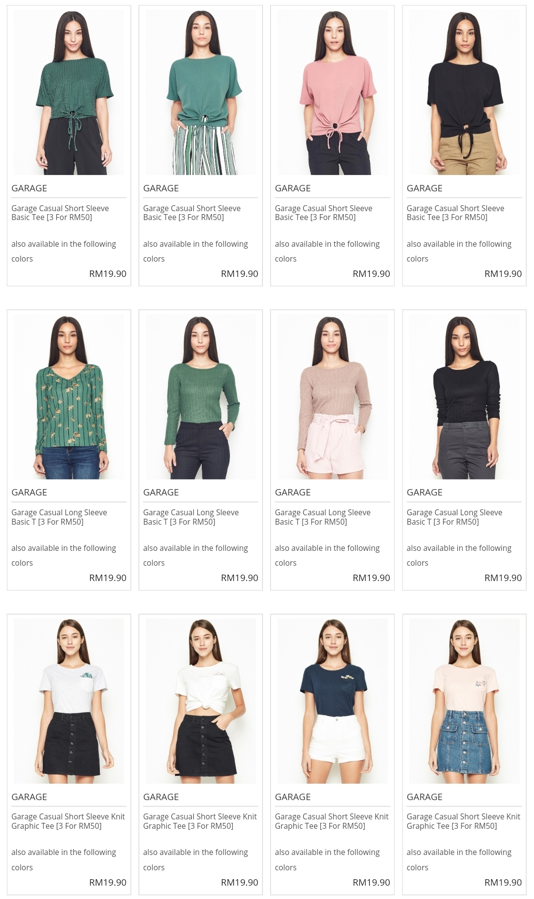534x899 pixels.
Task: Open the white pocket graphic tee photo
Action: (69, 701)
